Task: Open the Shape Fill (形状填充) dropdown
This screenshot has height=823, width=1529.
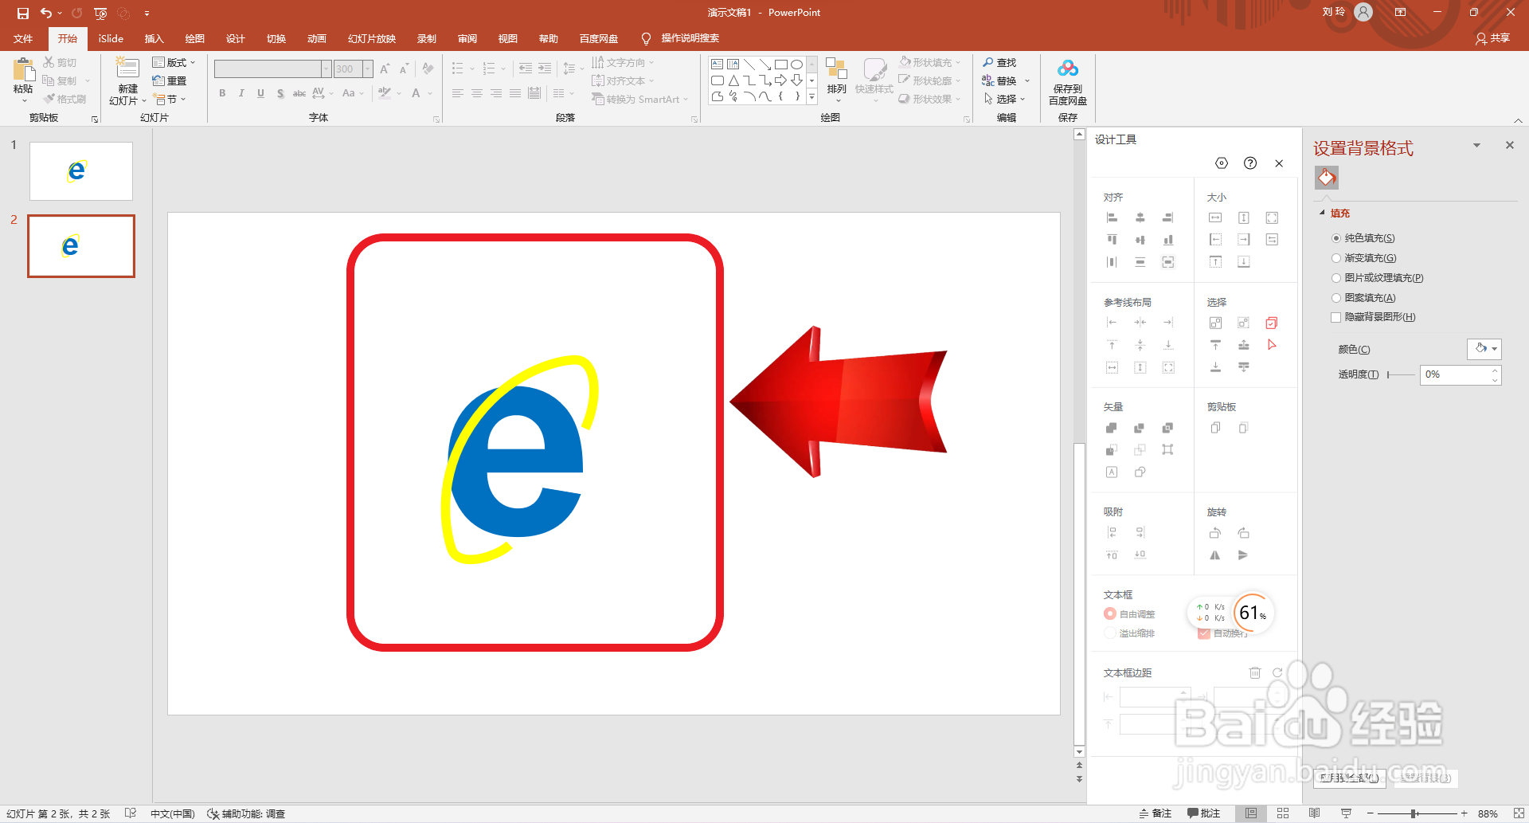Action: tap(930, 62)
